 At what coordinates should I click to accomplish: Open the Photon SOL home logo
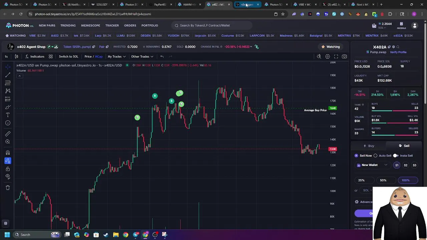click(20, 25)
